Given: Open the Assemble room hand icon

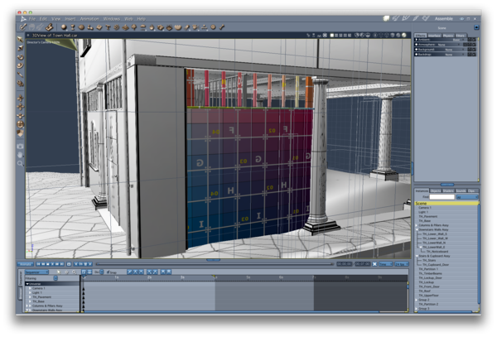Looking at the screenshot, I should 386,19.
